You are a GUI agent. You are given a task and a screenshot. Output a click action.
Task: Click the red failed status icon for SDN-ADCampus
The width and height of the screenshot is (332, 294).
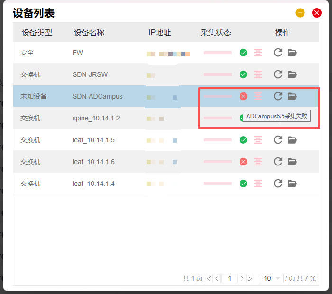tap(243, 96)
